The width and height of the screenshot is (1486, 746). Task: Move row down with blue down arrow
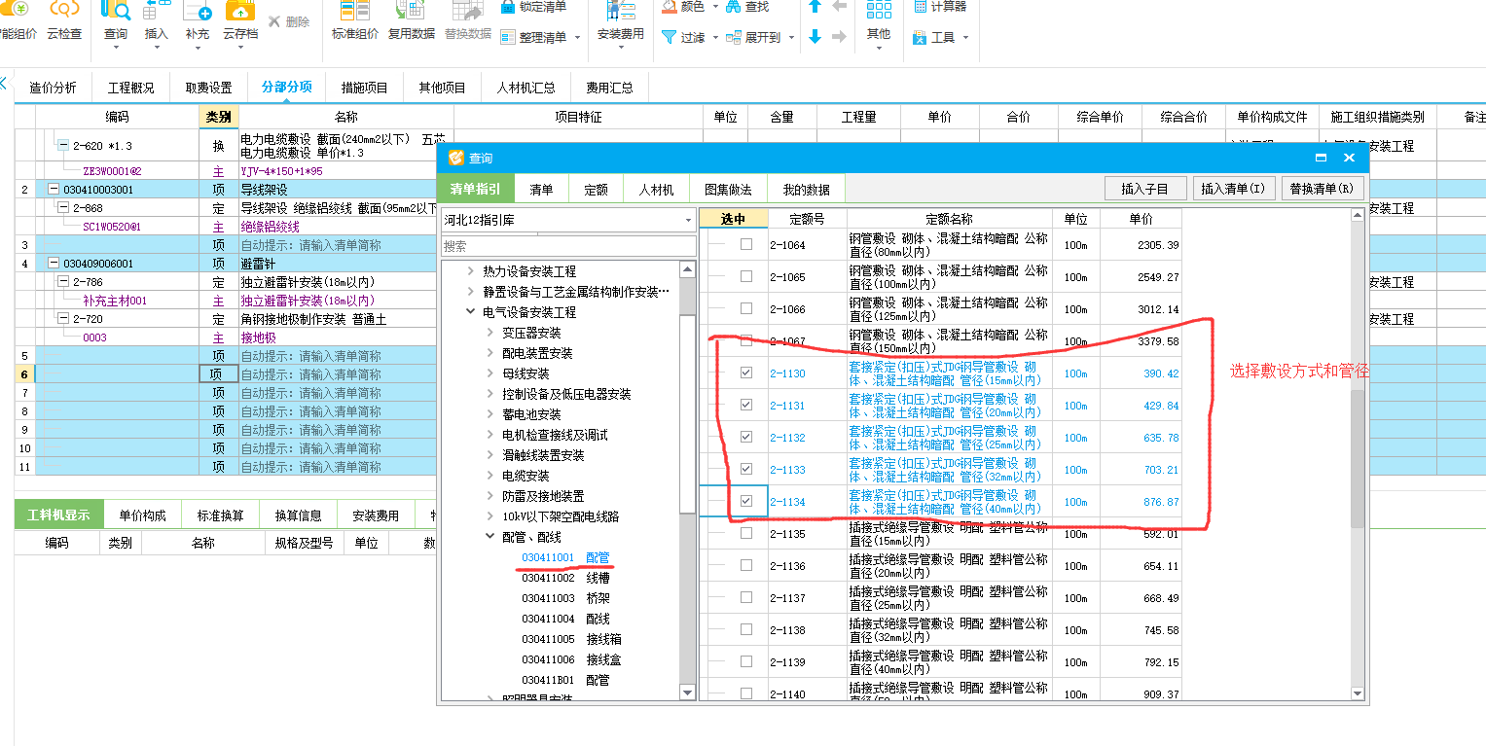815,37
